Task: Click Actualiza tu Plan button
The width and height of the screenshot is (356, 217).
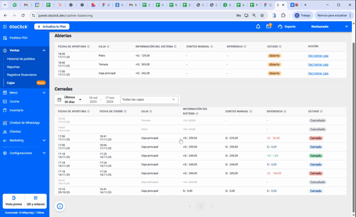Action: tap(52, 27)
